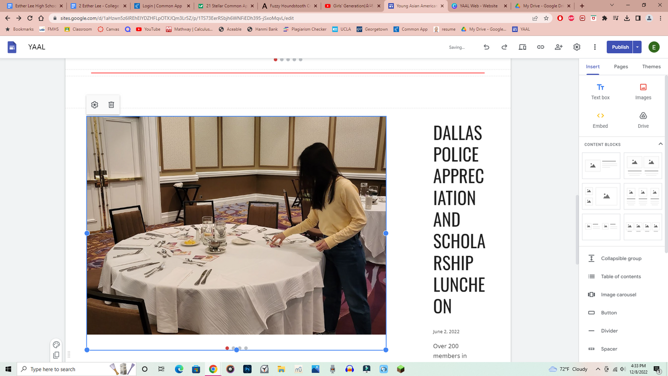
Task: Switch to the Themes tab
Action: [x=651, y=67]
